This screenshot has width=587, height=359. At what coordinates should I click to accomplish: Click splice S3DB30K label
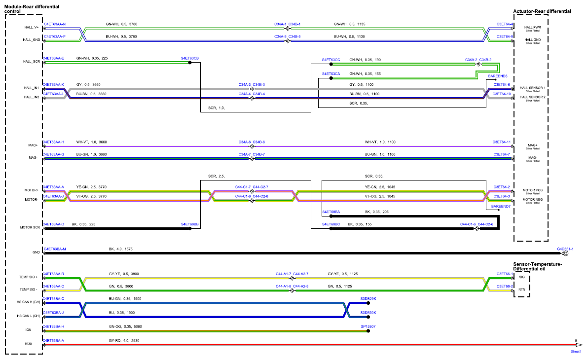coord(368,313)
